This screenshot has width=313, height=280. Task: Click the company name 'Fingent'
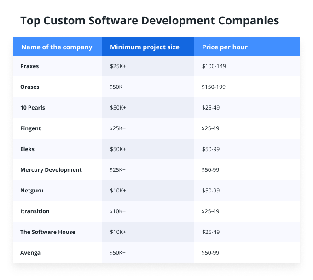tap(30, 128)
